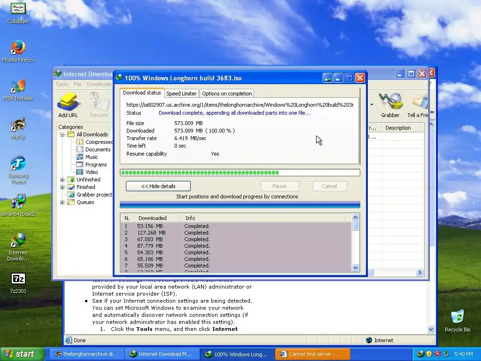Click connections list scroll up arrow
This screenshot has height=361, width=481.
[355, 218]
